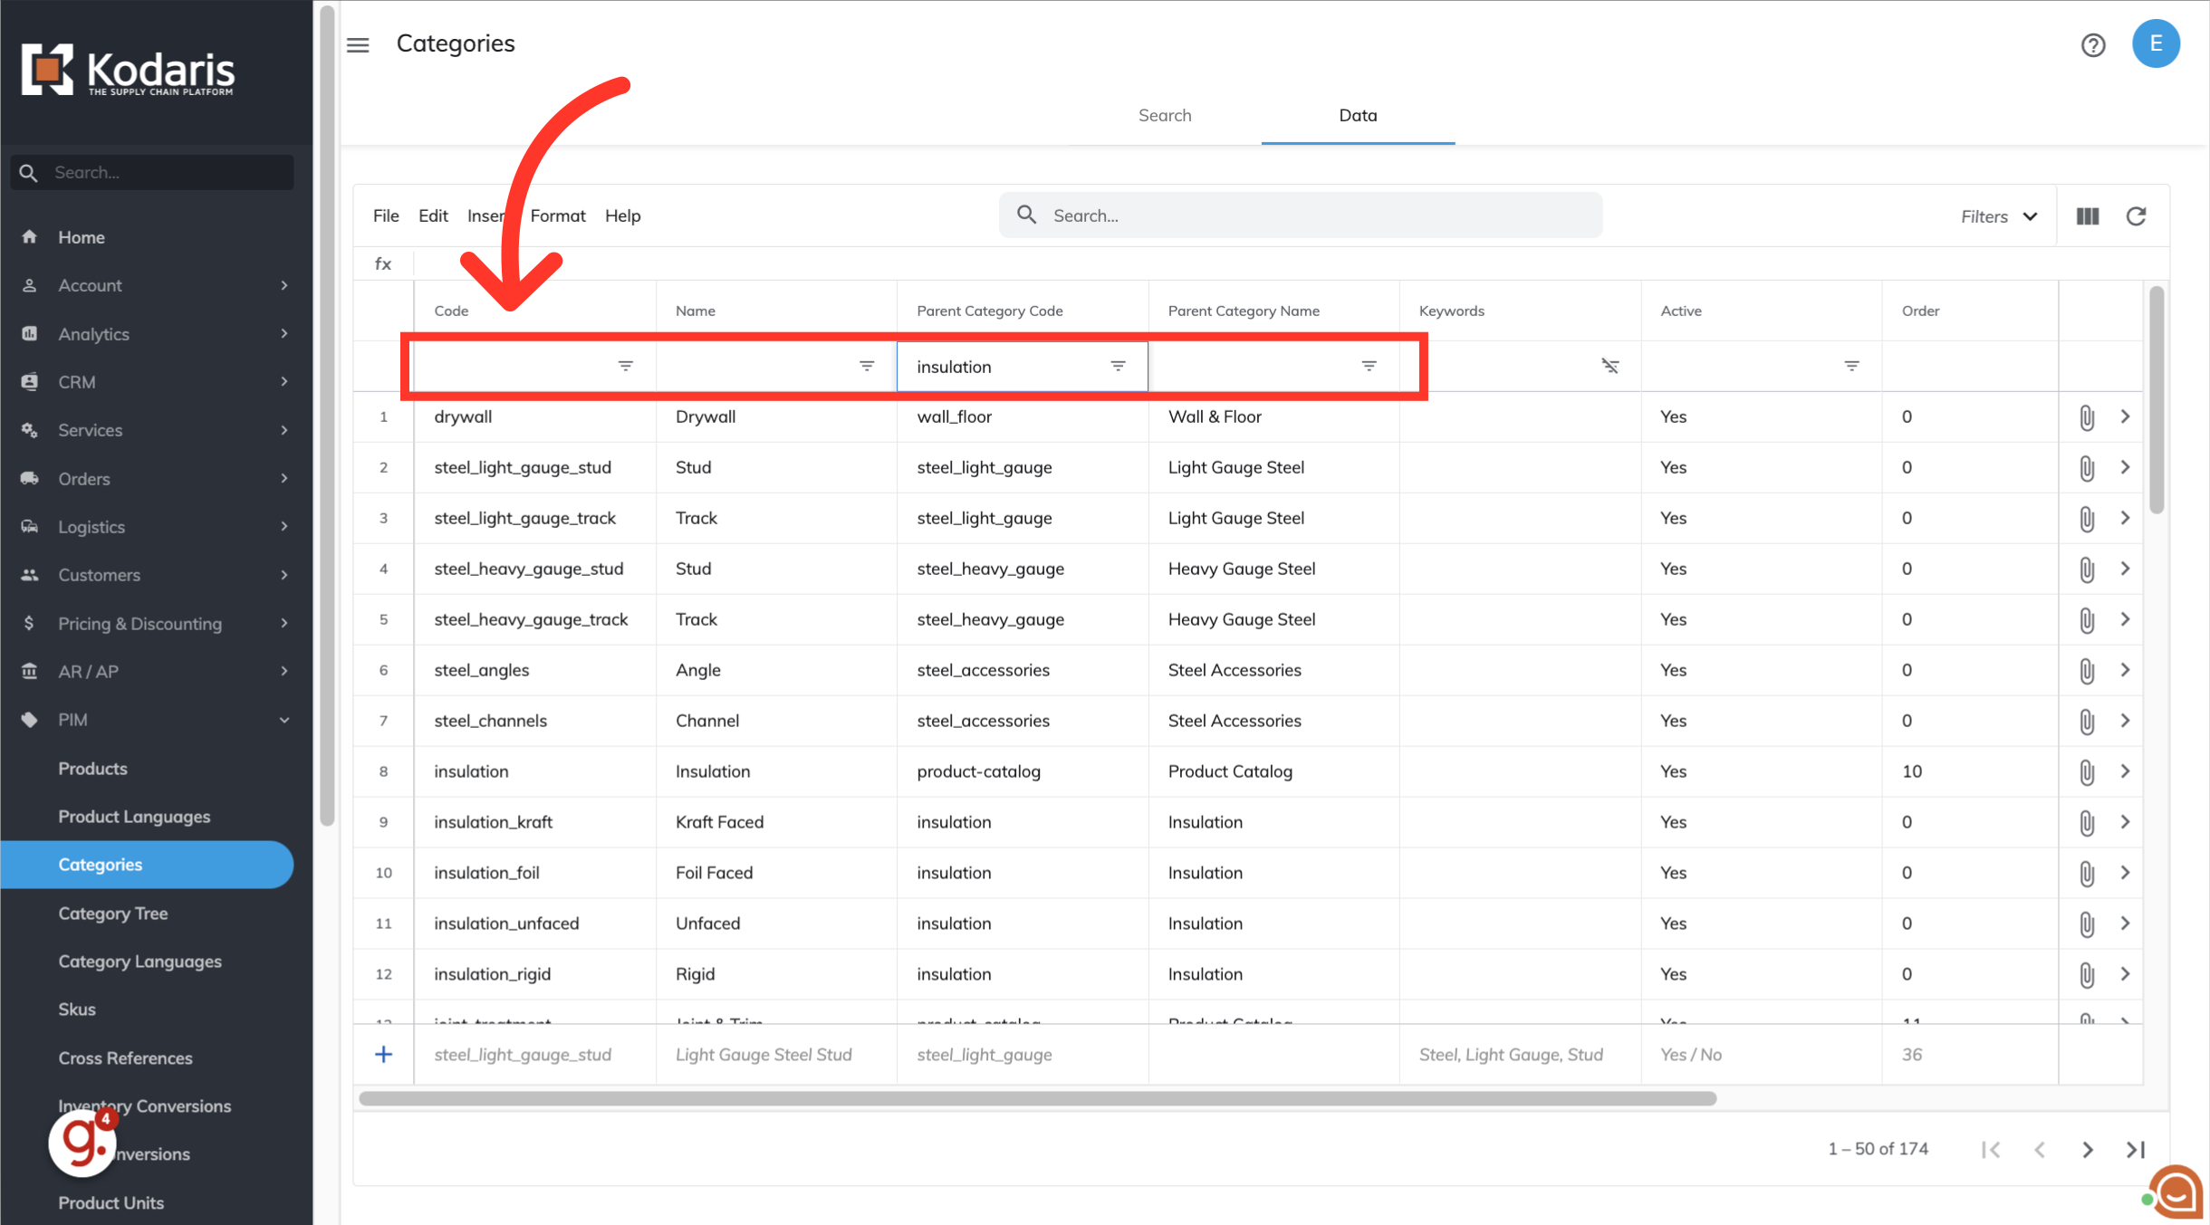Toggle the Code column filter icon
Screen dimensions: 2210x1225
[625, 366]
